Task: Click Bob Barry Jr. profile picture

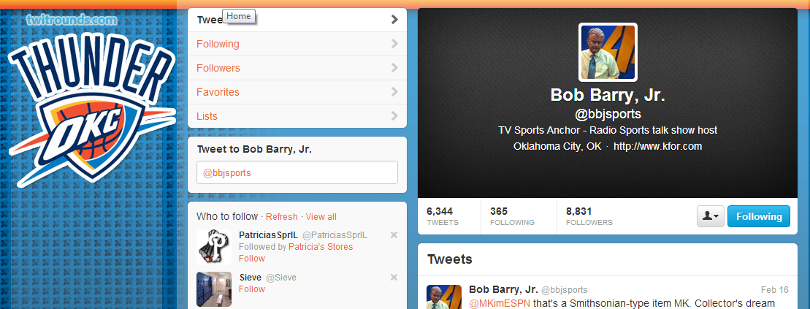Action: [x=608, y=52]
